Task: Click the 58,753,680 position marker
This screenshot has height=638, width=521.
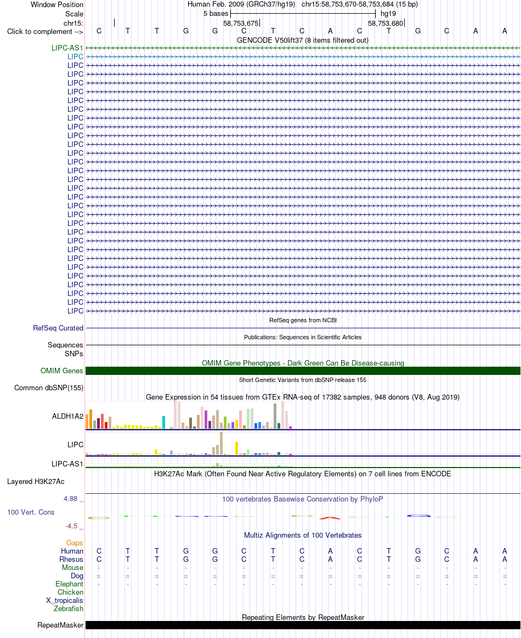Action: [386, 23]
